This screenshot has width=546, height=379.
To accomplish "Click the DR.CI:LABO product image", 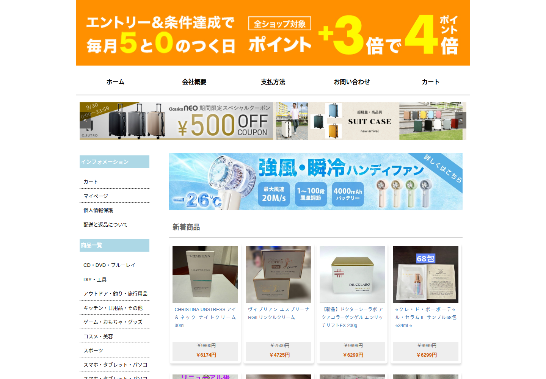I will [352, 274].
